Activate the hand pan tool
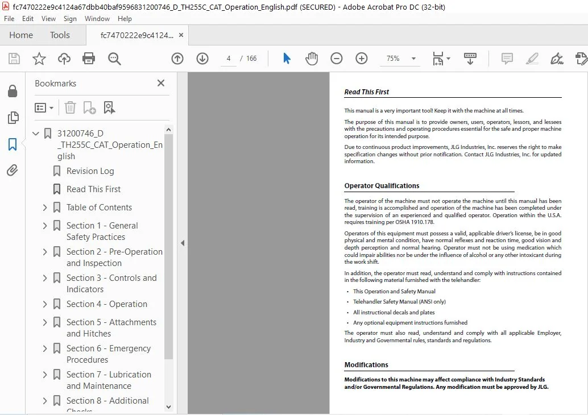588x415 pixels. tap(311, 59)
